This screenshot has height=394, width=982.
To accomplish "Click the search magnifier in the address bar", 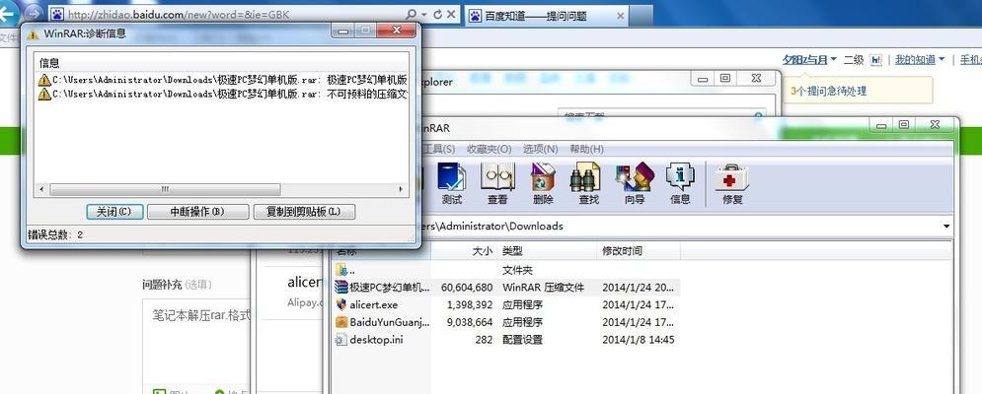I will pyautogui.click(x=411, y=14).
